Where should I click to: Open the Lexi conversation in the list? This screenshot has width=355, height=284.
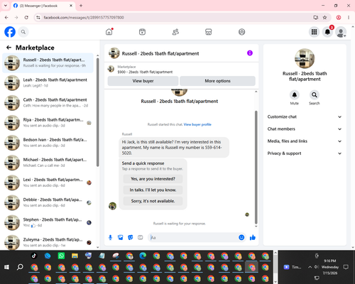(48, 182)
